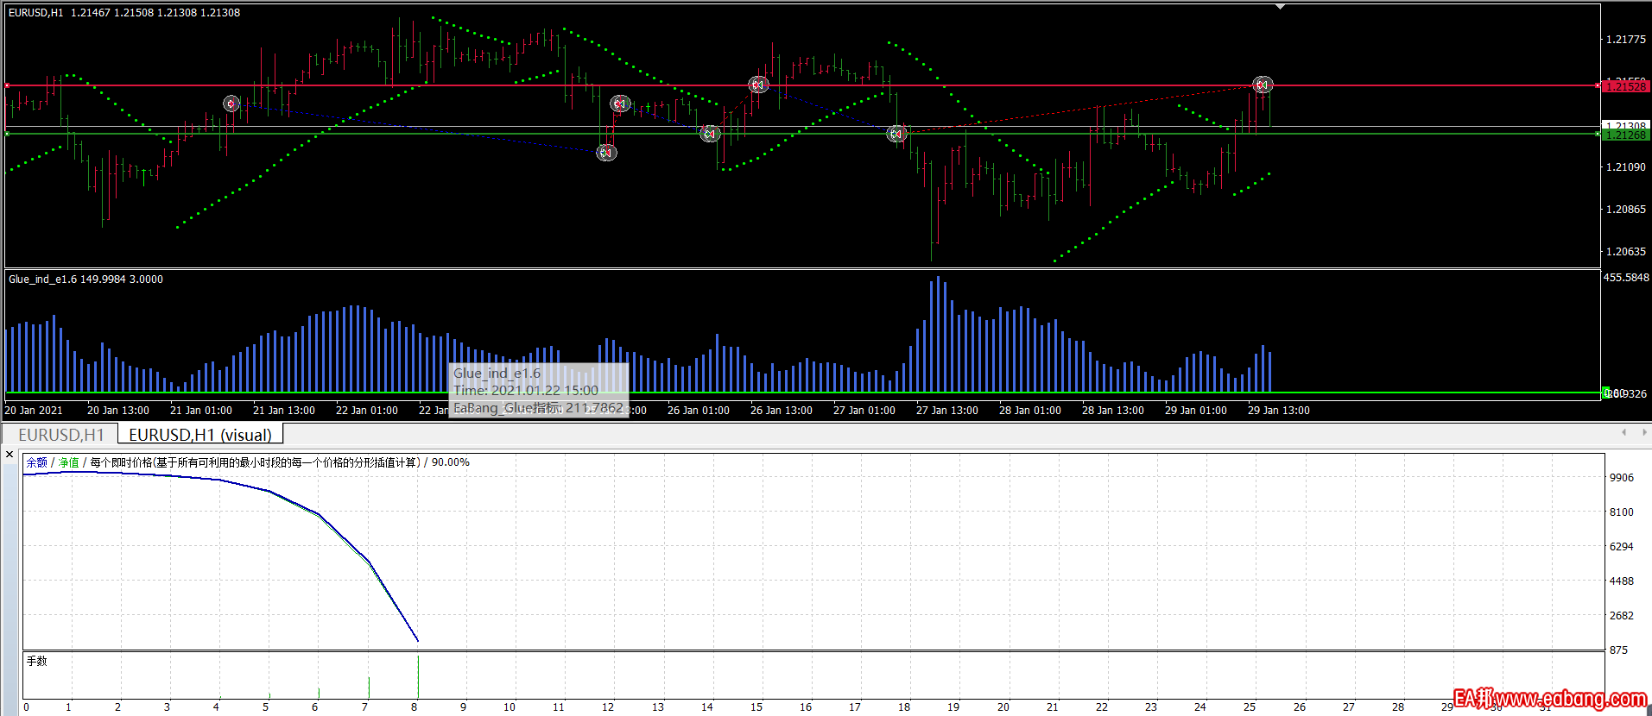Click the 余额 balance legend label
Image resolution: width=1652 pixels, height=716 pixels.
click(36, 462)
